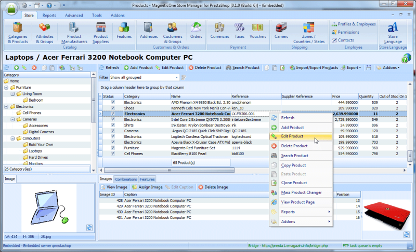The image size is (416, 252).
Task: Open the Carriers section
Action: (281, 31)
